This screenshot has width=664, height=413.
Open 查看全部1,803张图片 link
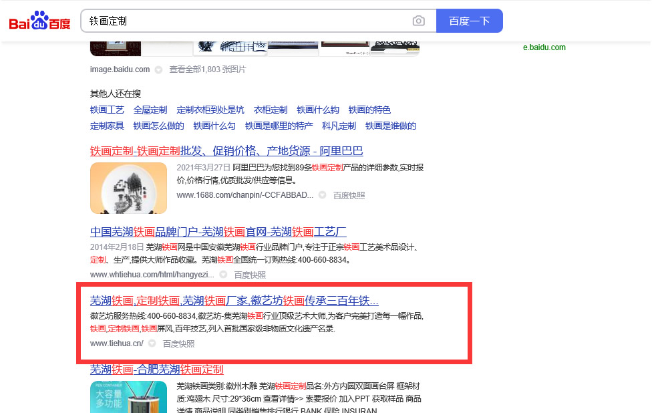coord(207,70)
